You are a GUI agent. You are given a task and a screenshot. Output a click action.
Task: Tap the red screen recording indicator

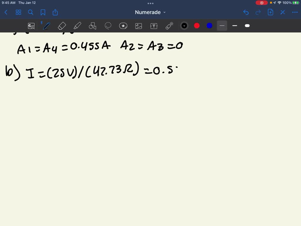261,3
